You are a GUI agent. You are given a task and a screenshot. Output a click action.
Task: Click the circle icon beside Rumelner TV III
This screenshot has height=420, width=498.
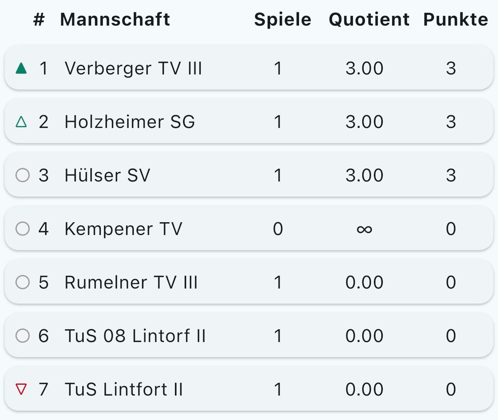tap(22, 282)
